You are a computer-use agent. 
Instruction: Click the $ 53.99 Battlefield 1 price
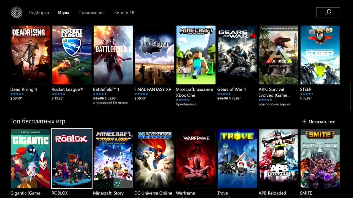[111, 98]
